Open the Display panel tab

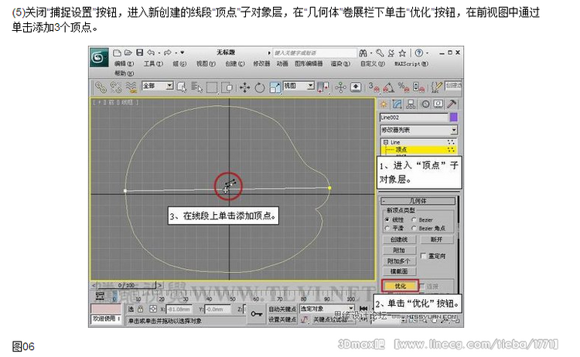point(438,104)
